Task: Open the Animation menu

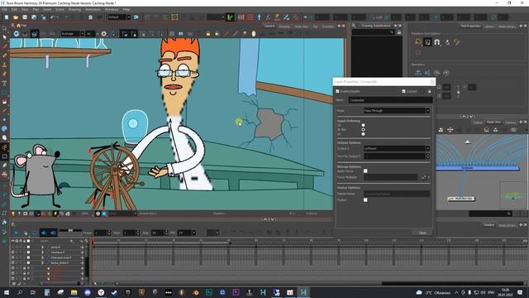Action: (x=93, y=9)
